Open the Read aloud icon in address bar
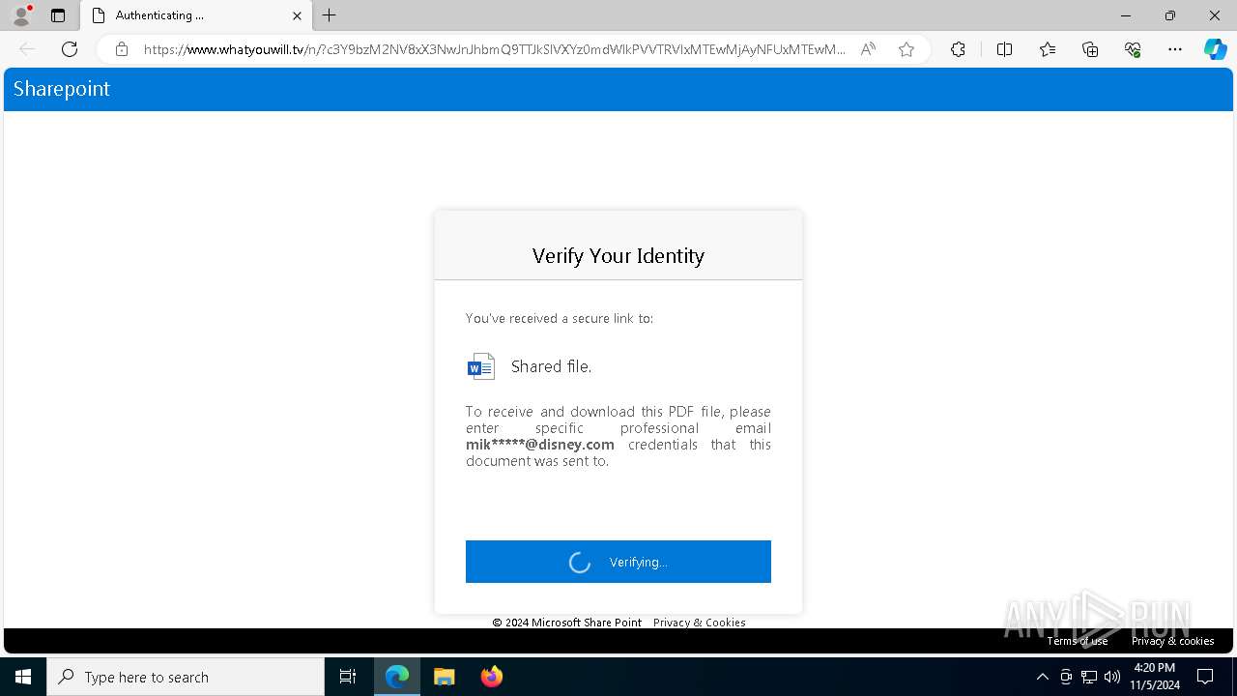The width and height of the screenshot is (1237, 696). [x=868, y=49]
